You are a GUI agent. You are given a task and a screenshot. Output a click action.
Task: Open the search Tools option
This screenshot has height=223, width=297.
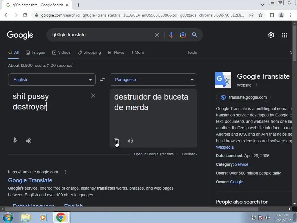click(192, 52)
